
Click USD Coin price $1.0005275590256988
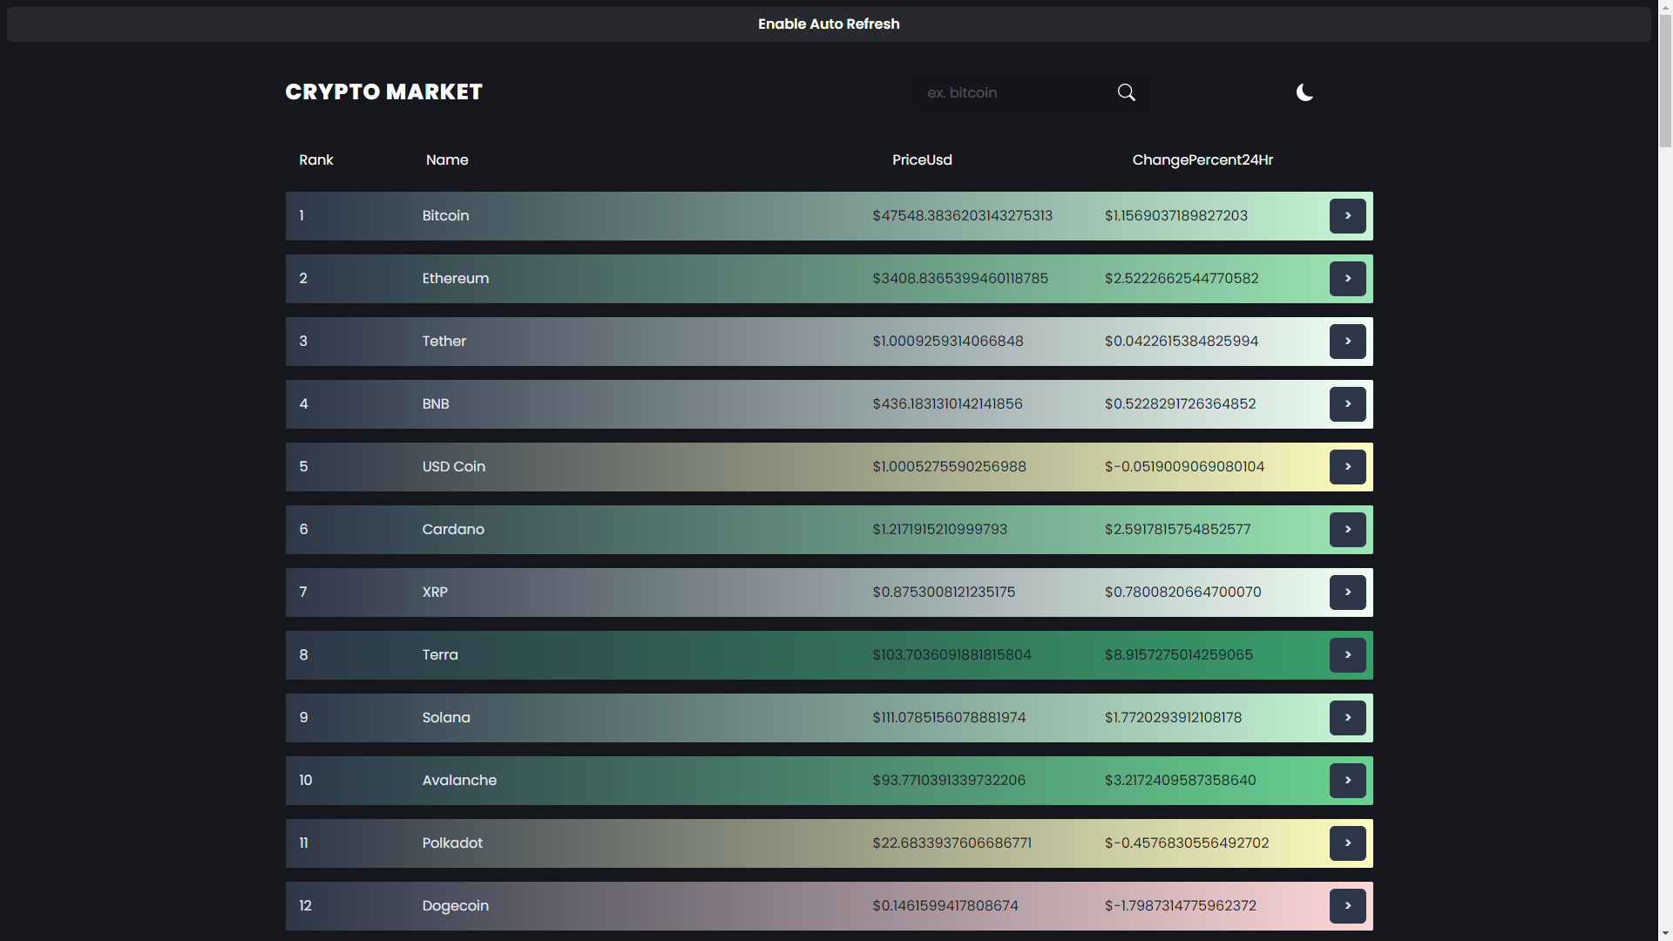(x=949, y=467)
